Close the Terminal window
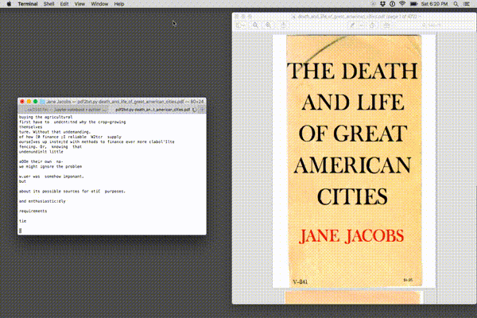Viewport: 477px width, 318px height. coord(22,102)
